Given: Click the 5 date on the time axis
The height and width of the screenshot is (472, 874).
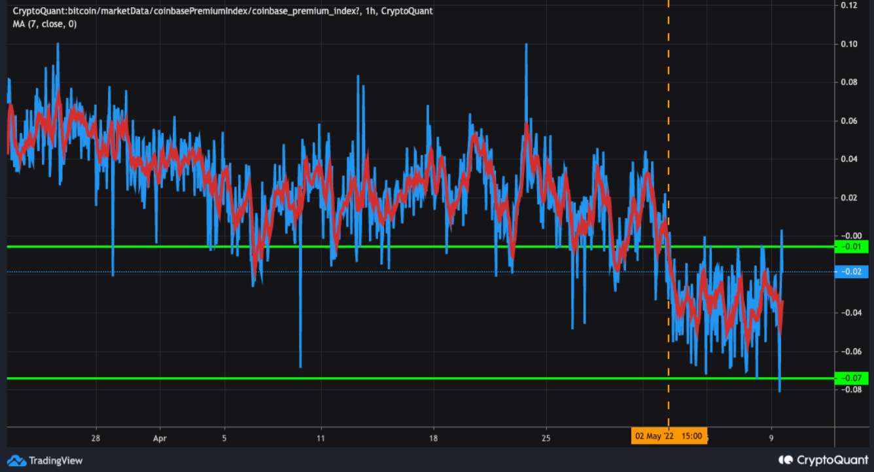Looking at the screenshot, I should (x=224, y=437).
